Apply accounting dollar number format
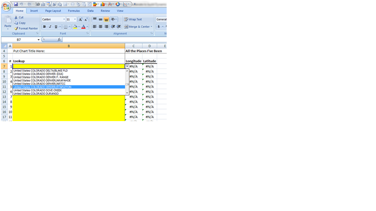 pyautogui.click(x=159, y=27)
